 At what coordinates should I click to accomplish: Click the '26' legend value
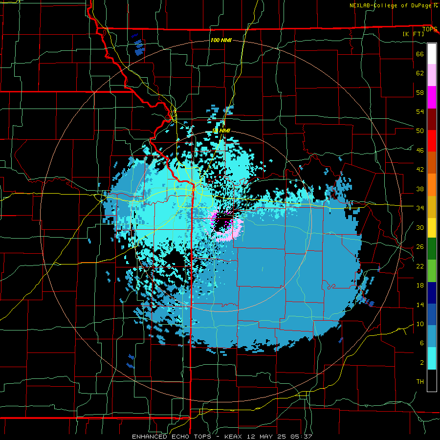point(420,247)
